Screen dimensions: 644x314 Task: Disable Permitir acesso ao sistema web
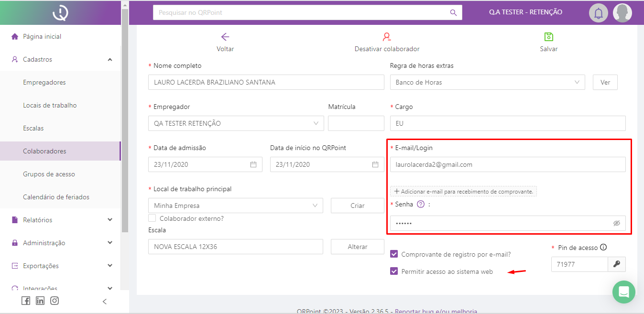click(x=394, y=271)
